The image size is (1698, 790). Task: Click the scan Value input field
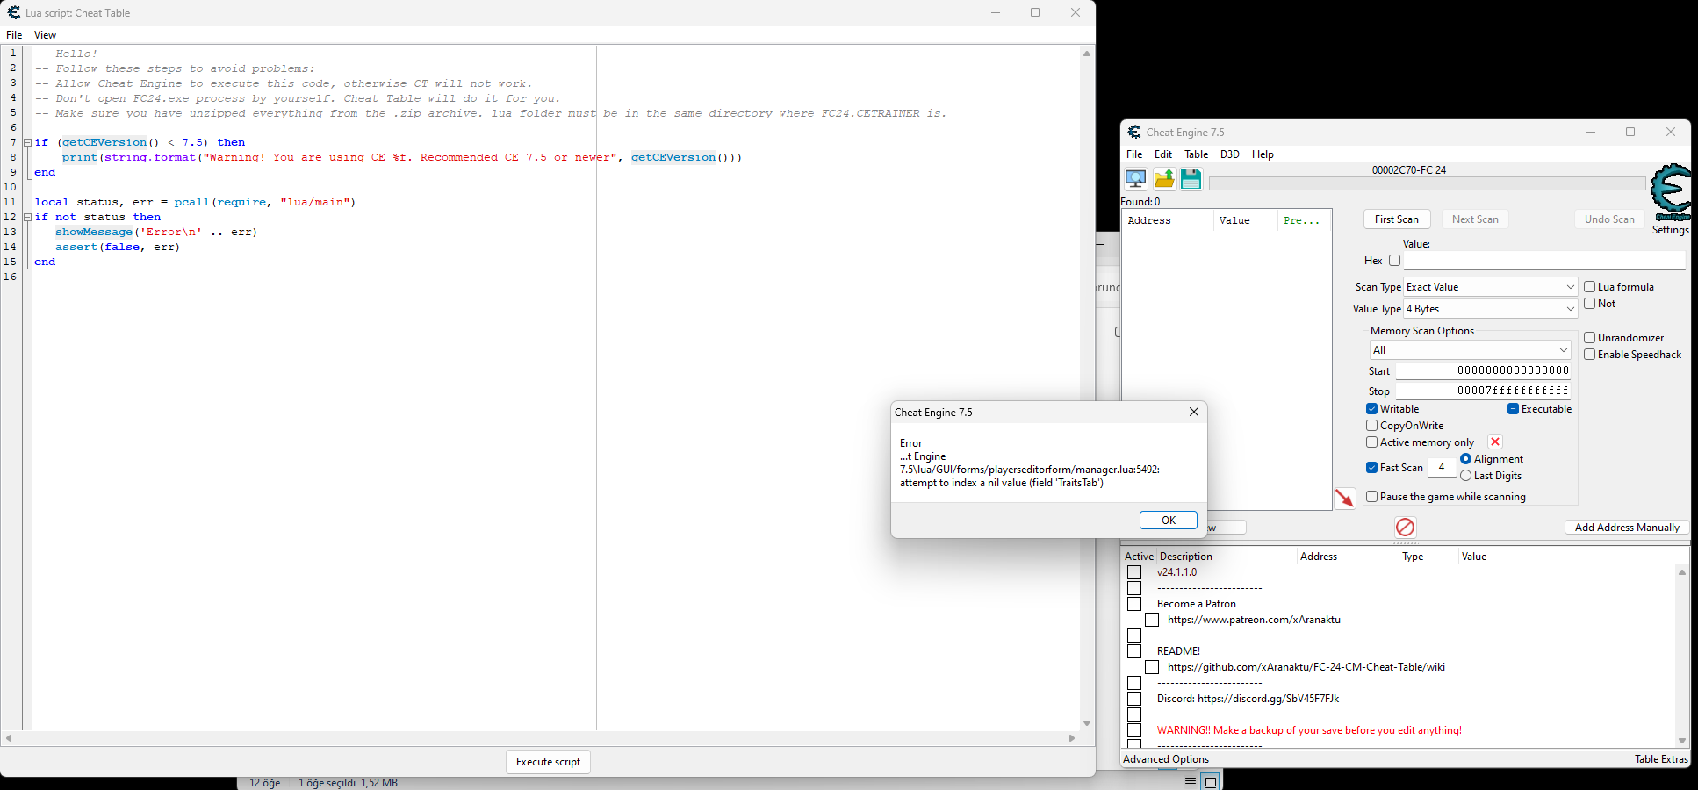(1543, 261)
